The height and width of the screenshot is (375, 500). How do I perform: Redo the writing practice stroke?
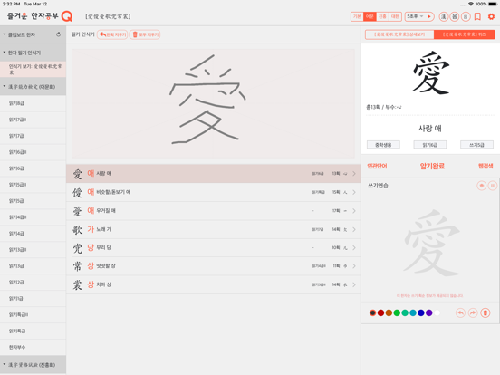click(473, 312)
